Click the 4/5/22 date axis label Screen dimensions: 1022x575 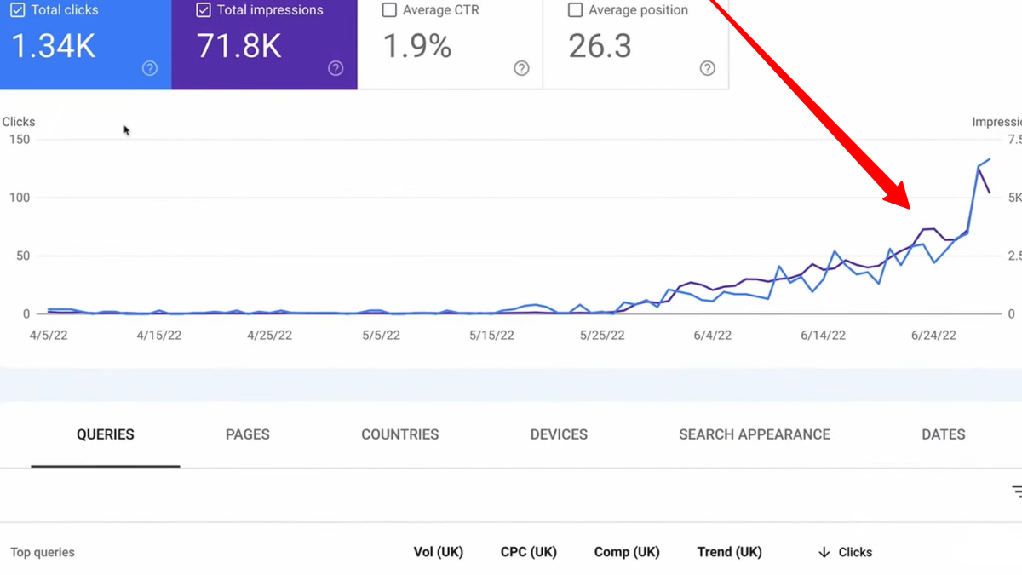point(49,336)
